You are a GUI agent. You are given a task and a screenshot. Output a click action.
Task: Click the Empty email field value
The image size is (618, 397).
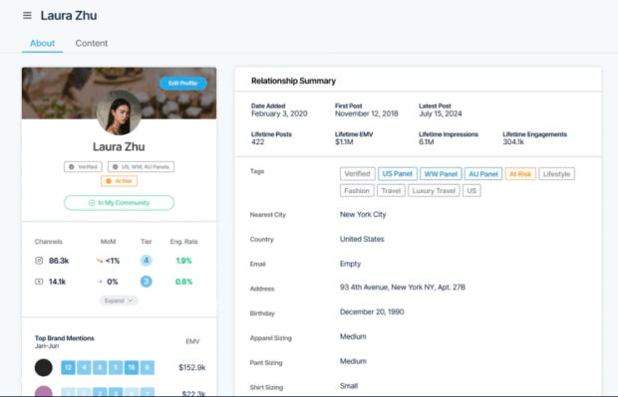point(351,264)
